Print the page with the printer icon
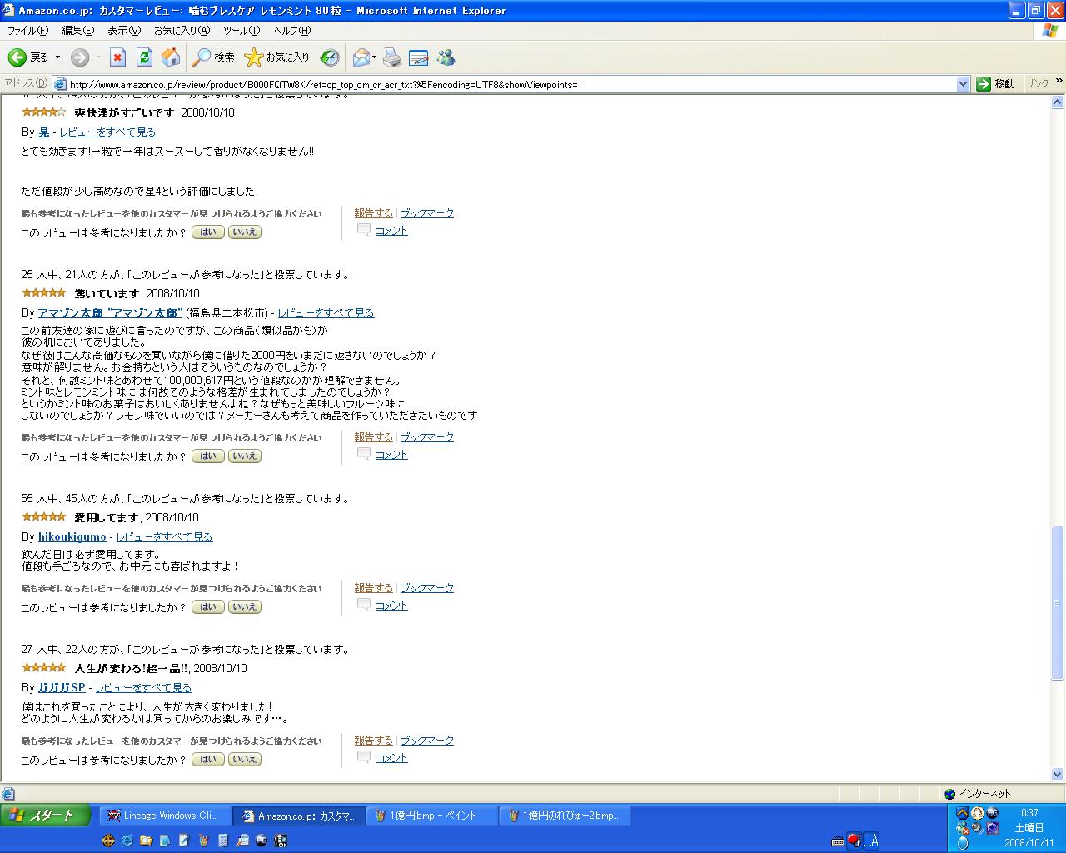This screenshot has width=1066, height=853. [x=392, y=57]
